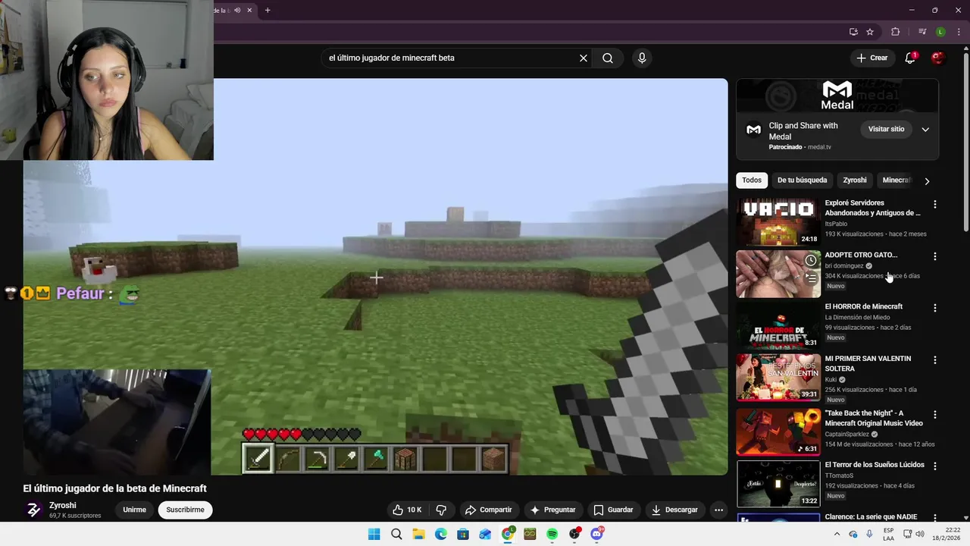Screen dimensions: 970x546
Task: Open the Zyroshi channel avatar
Action: [x=33, y=510]
